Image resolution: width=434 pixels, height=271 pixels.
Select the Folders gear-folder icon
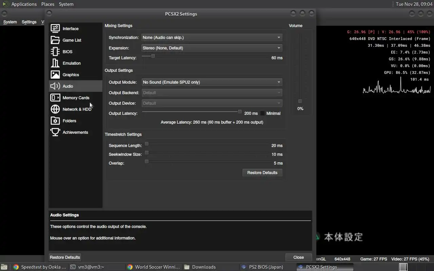click(55, 121)
